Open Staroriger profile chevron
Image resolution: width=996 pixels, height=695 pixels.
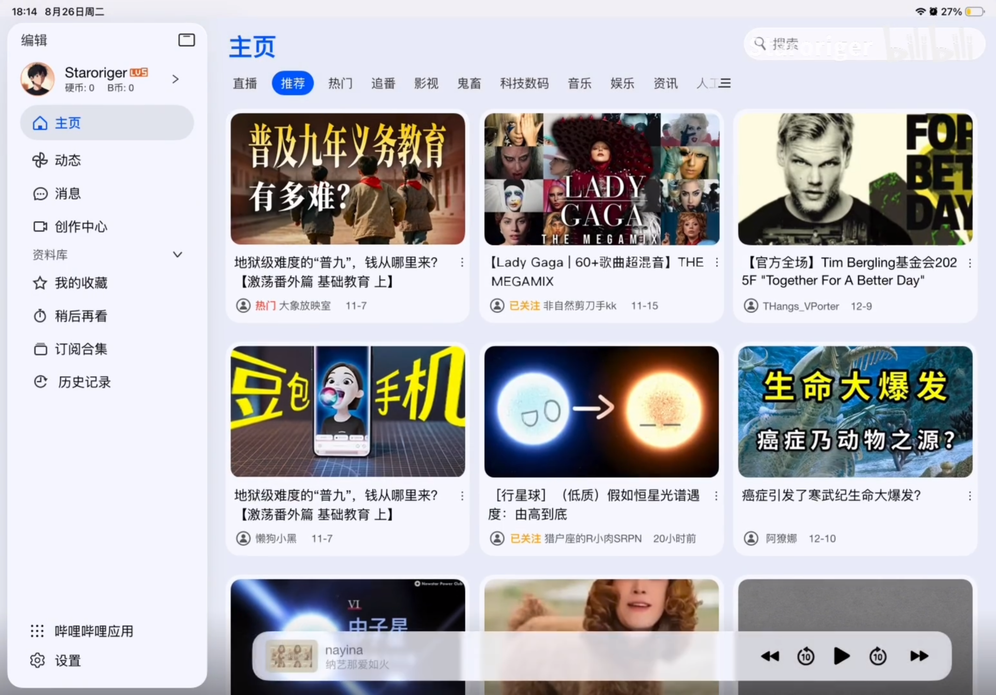coord(175,79)
